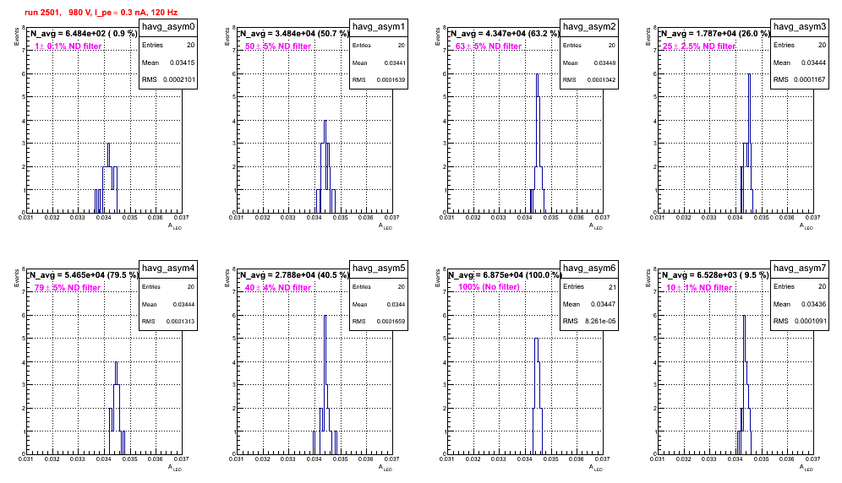
Task: Click the havg_asym2 histogram peak
Action: pos(537,74)
